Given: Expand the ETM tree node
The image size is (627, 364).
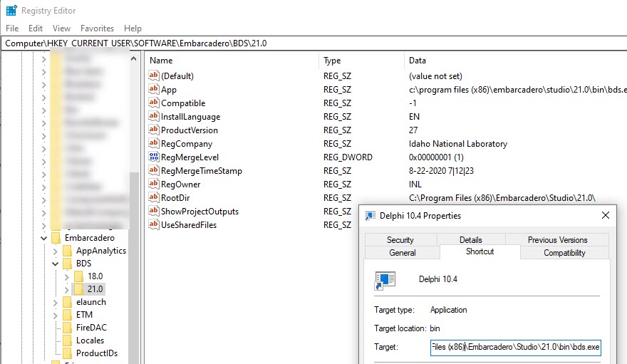Looking at the screenshot, I should pyautogui.click(x=55, y=316).
